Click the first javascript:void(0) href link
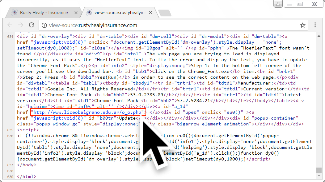Viewport: 325px width, 182px height. pos(58,42)
